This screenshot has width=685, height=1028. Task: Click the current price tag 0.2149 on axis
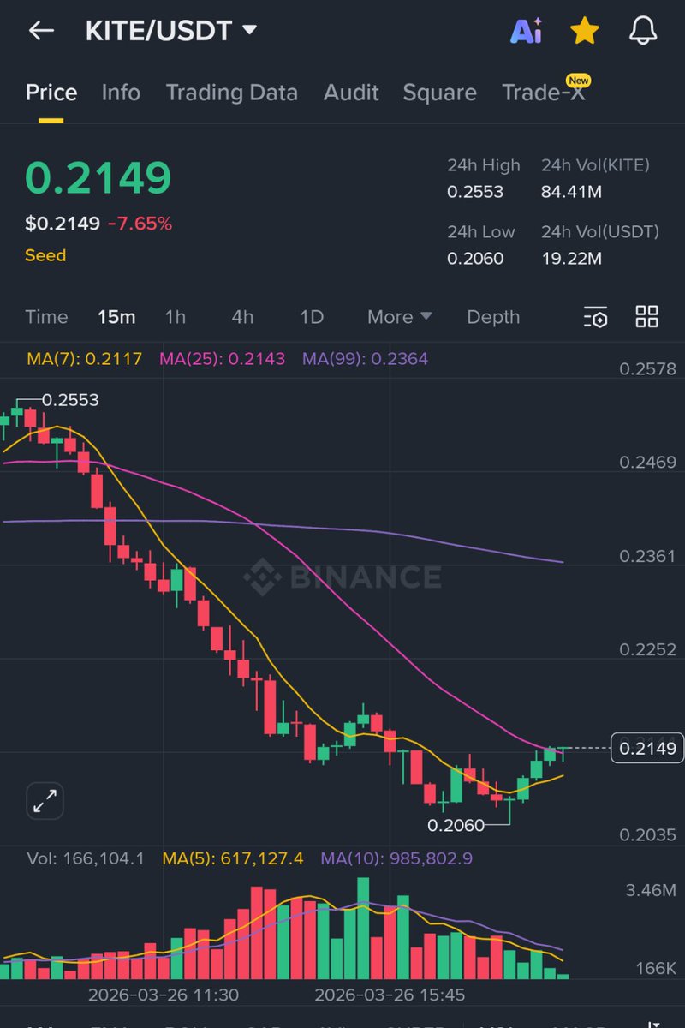647,748
